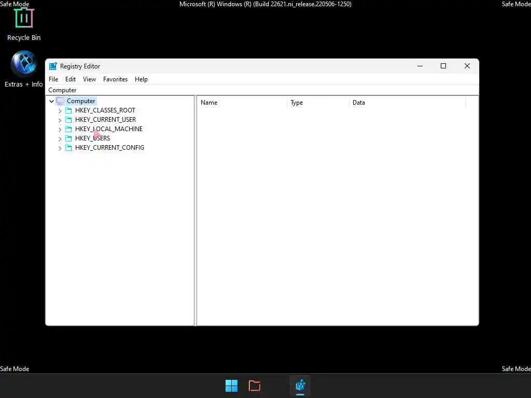Click the address bar showing Computer

262,90
